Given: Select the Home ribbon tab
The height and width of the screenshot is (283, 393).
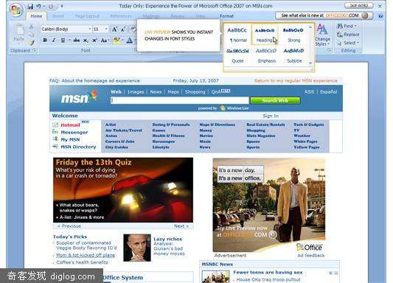Looking at the screenshot, I should [36, 16].
